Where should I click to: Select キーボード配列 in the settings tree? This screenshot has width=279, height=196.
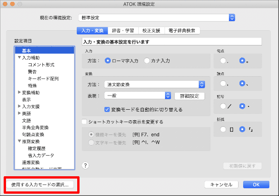pyautogui.click(x=43, y=78)
